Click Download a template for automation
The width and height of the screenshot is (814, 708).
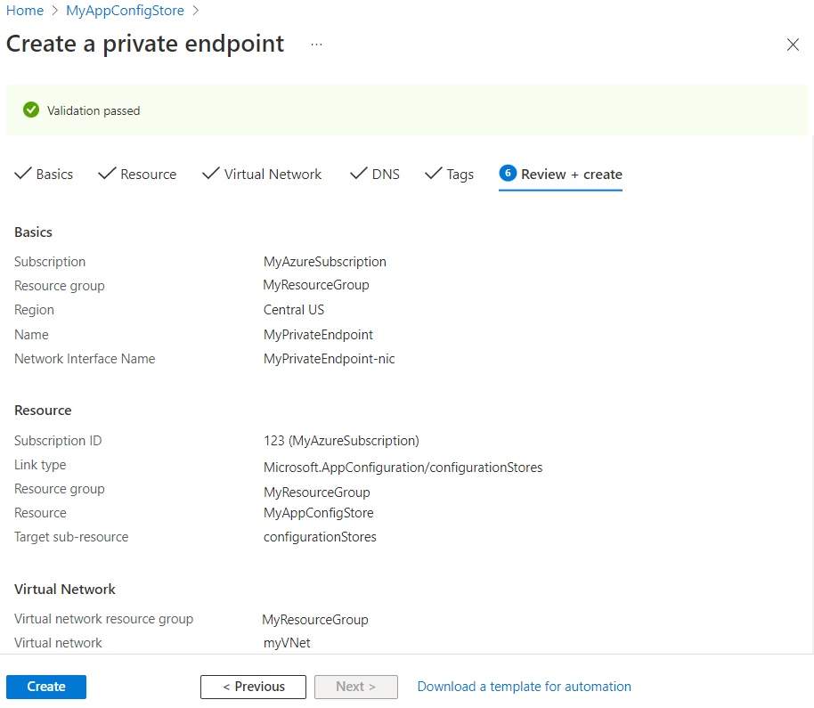pyautogui.click(x=524, y=686)
